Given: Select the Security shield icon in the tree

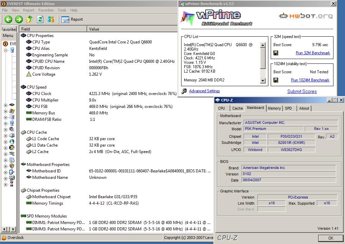Looking at the screenshot, I should pyautogui.click(x=12, y=166).
